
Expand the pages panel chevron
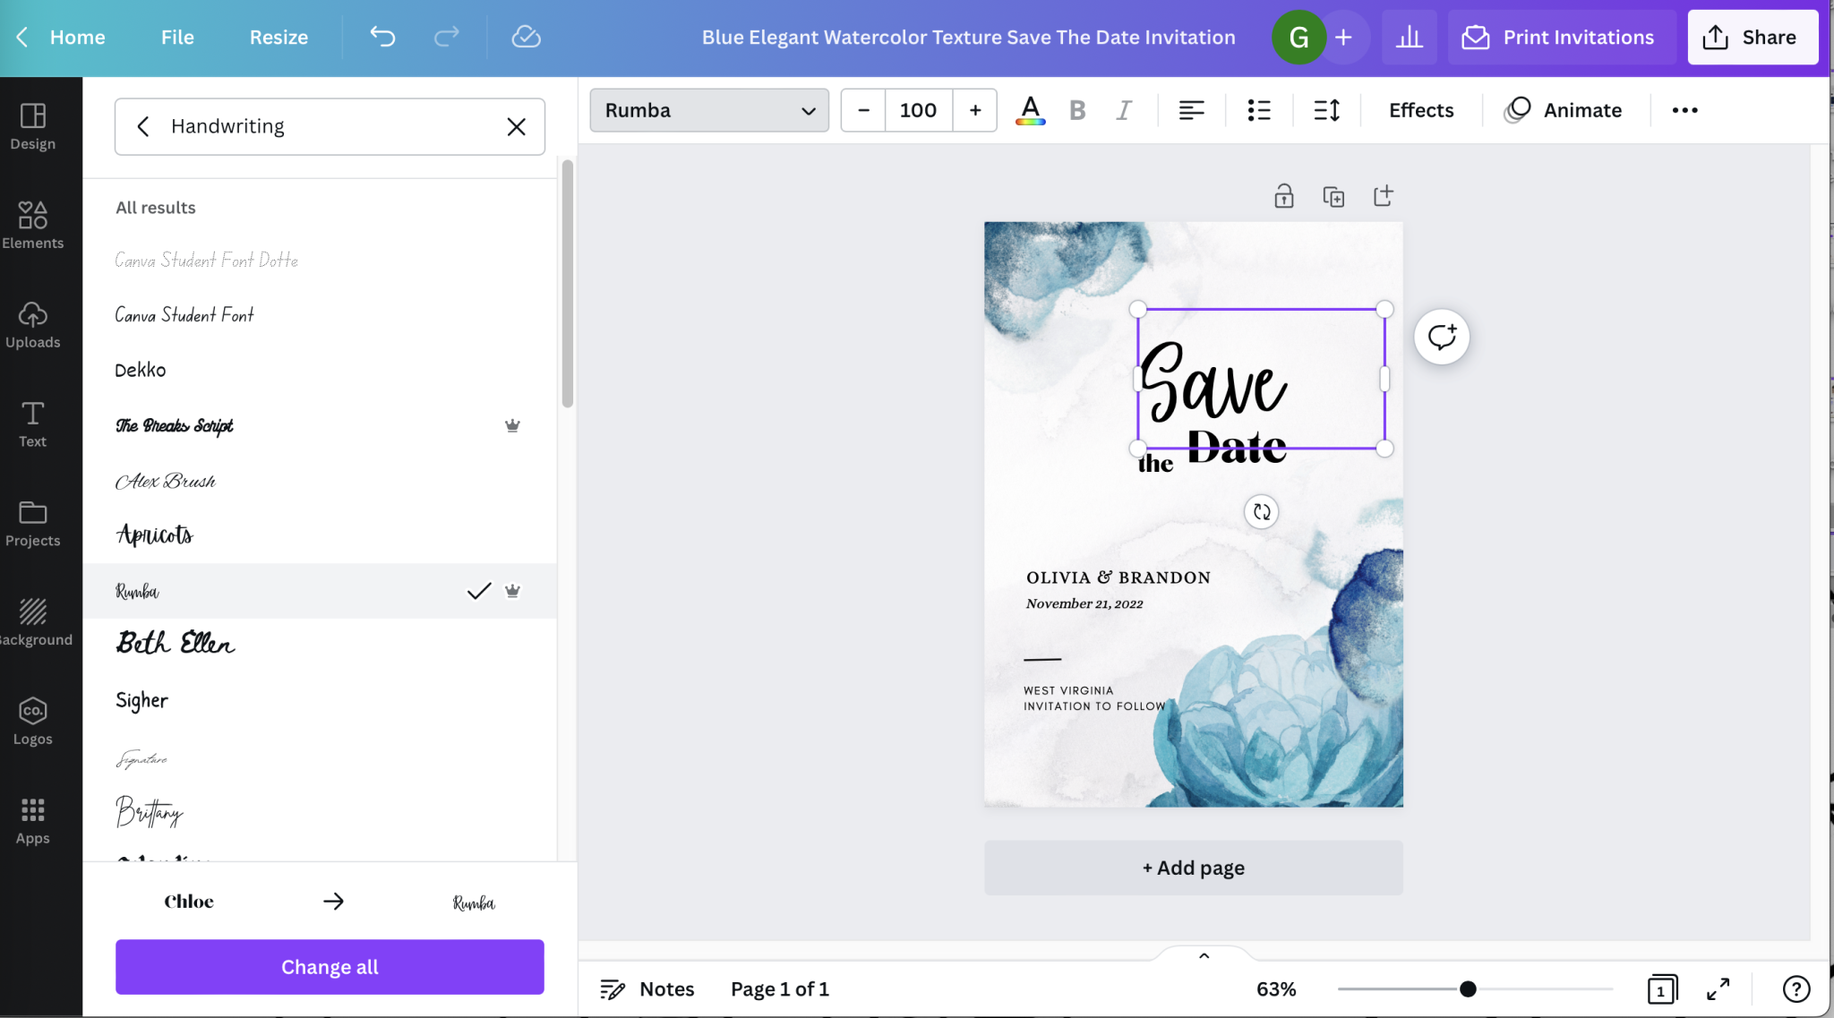click(1204, 955)
